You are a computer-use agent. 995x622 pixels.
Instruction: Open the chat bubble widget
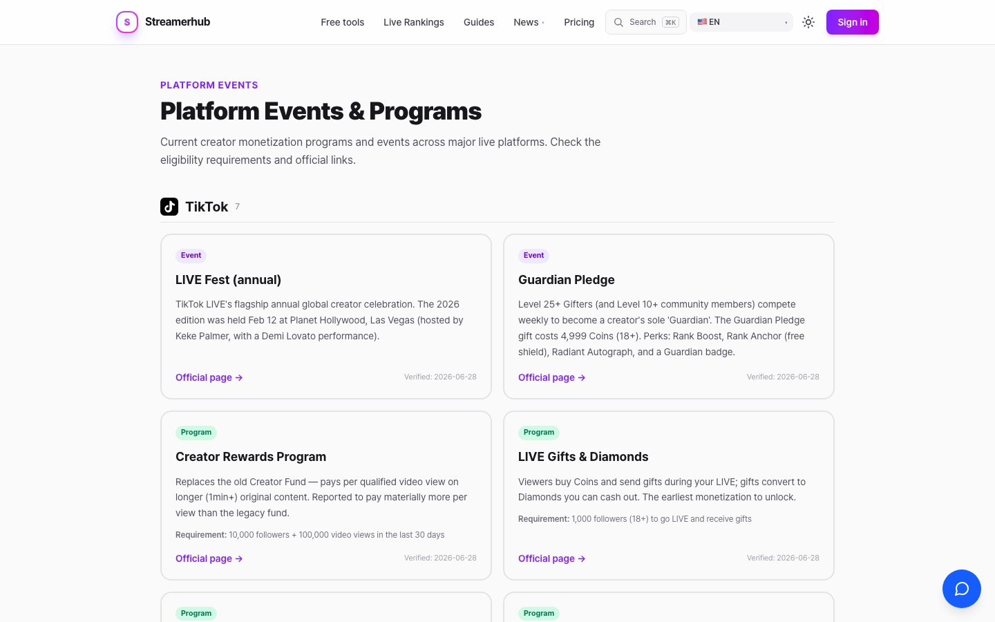click(962, 589)
